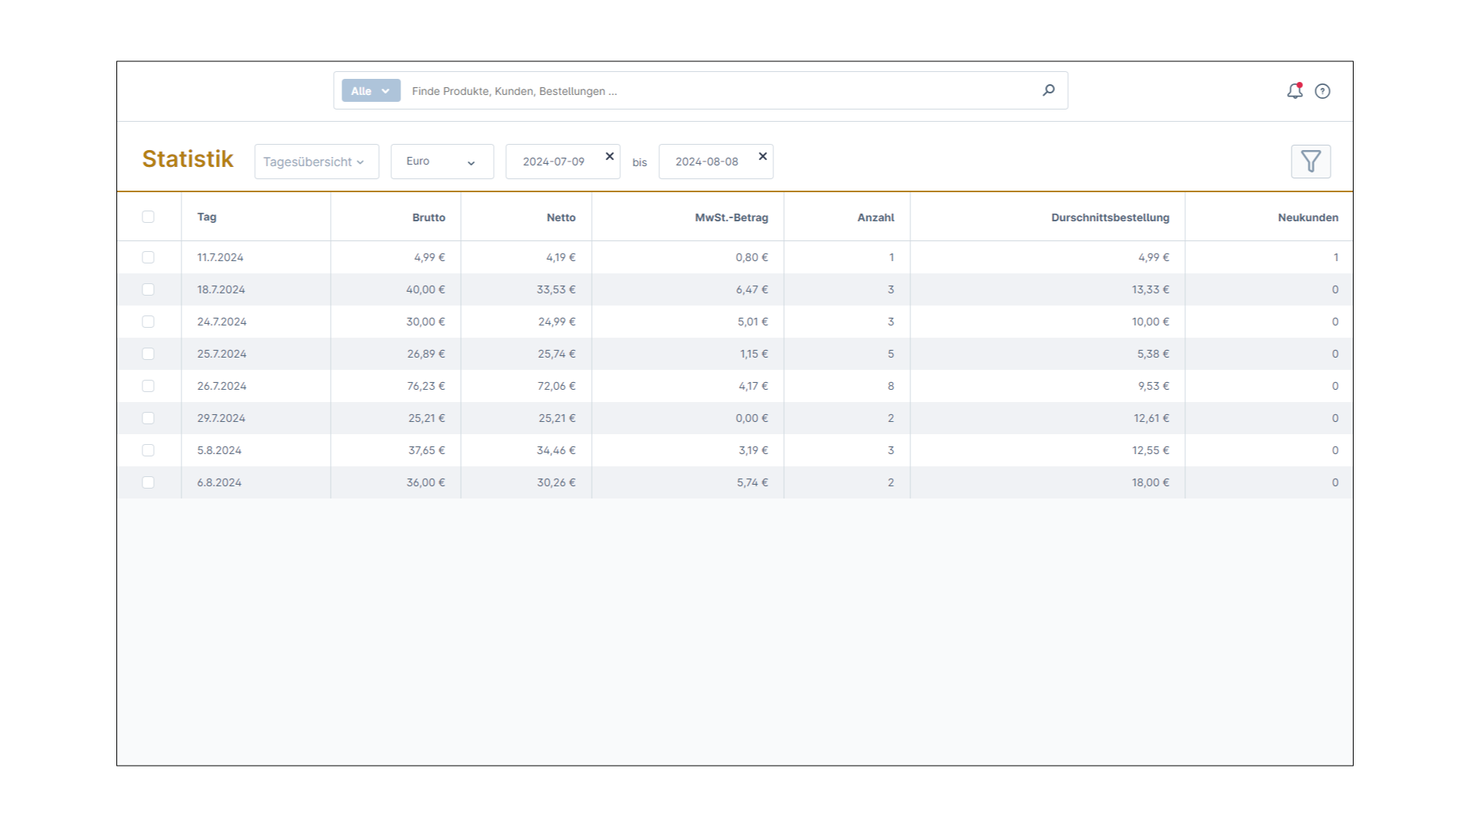Clear the start date 2024-07-09

coord(609,156)
